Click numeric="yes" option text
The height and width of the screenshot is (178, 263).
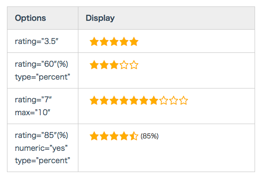(41, 148)
